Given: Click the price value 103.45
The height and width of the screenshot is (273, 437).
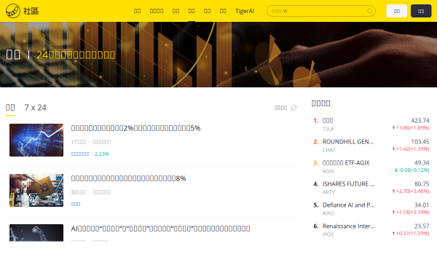Looking at the screenshot, I should coord(420,141).
